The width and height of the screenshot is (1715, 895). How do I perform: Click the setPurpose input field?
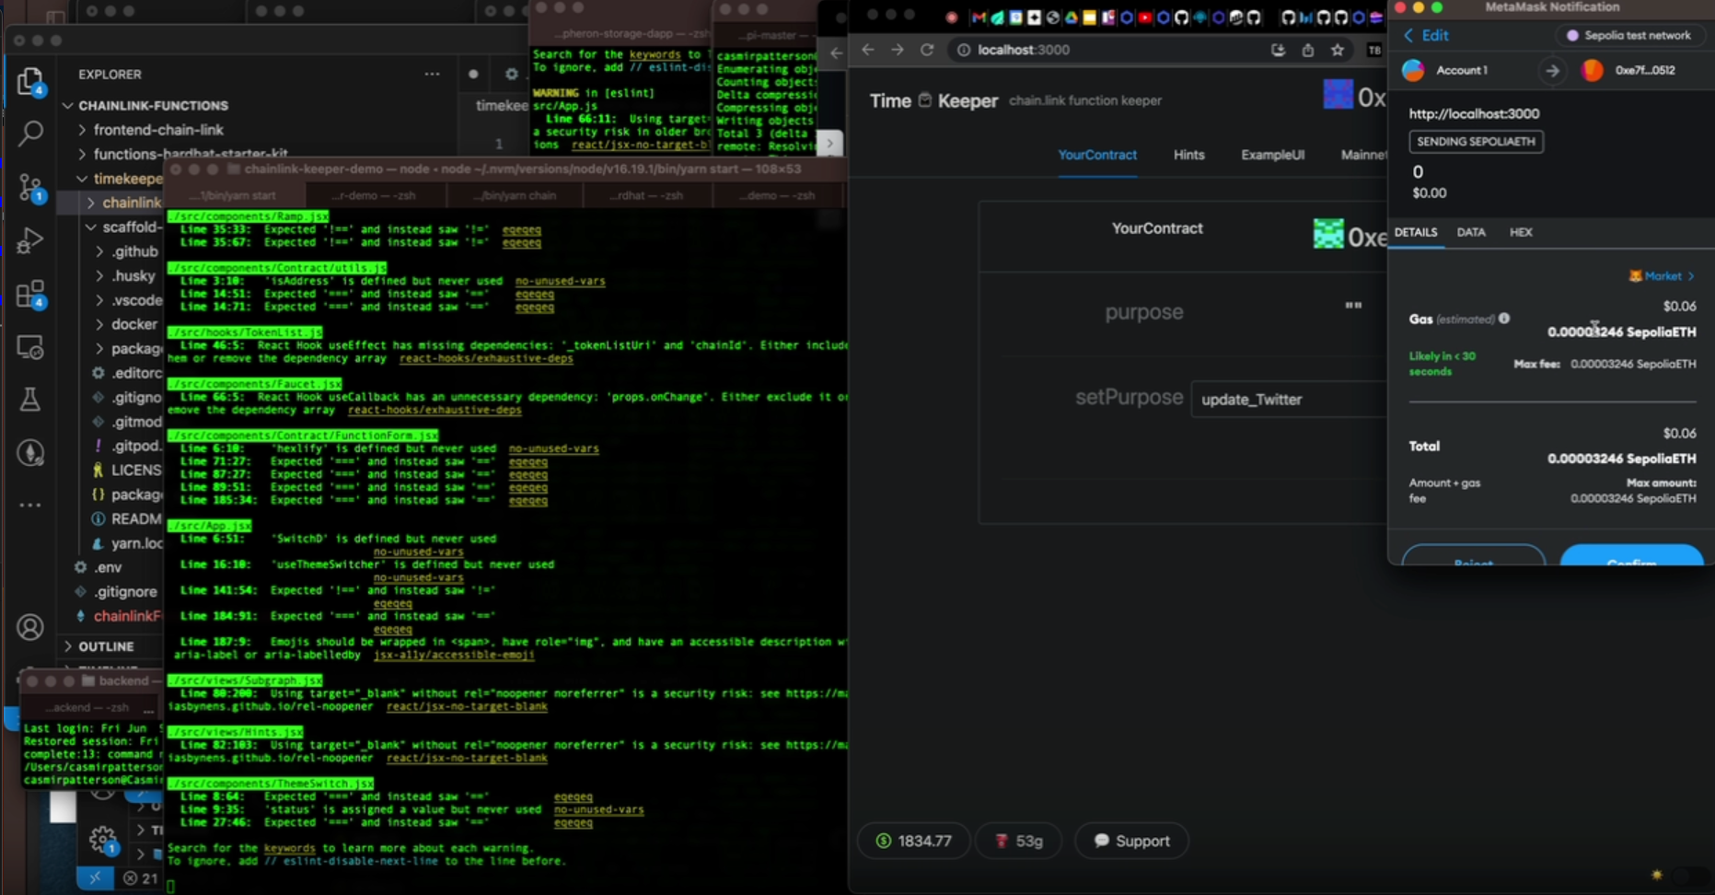click(x=1287, y=400)
